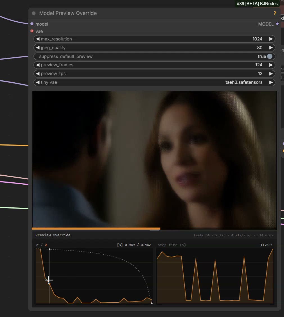
Task: Decrease preview_fps with left arrow
Action: 38,74
